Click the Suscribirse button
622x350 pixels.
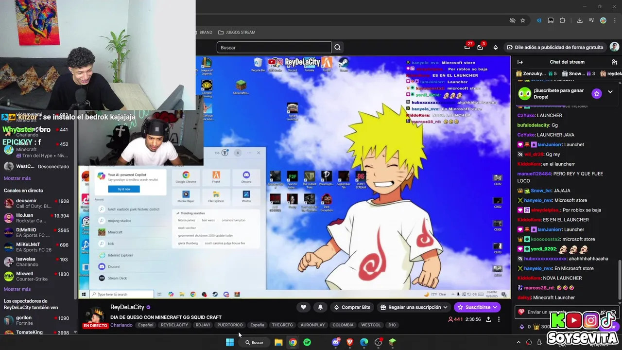click(477, 307)
